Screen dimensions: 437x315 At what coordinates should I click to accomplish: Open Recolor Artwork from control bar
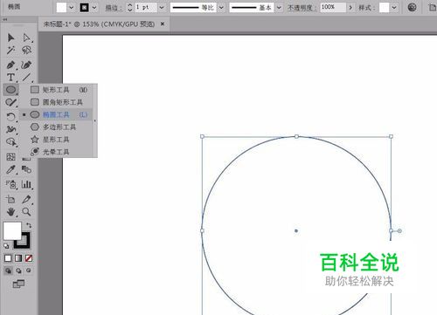412,7
